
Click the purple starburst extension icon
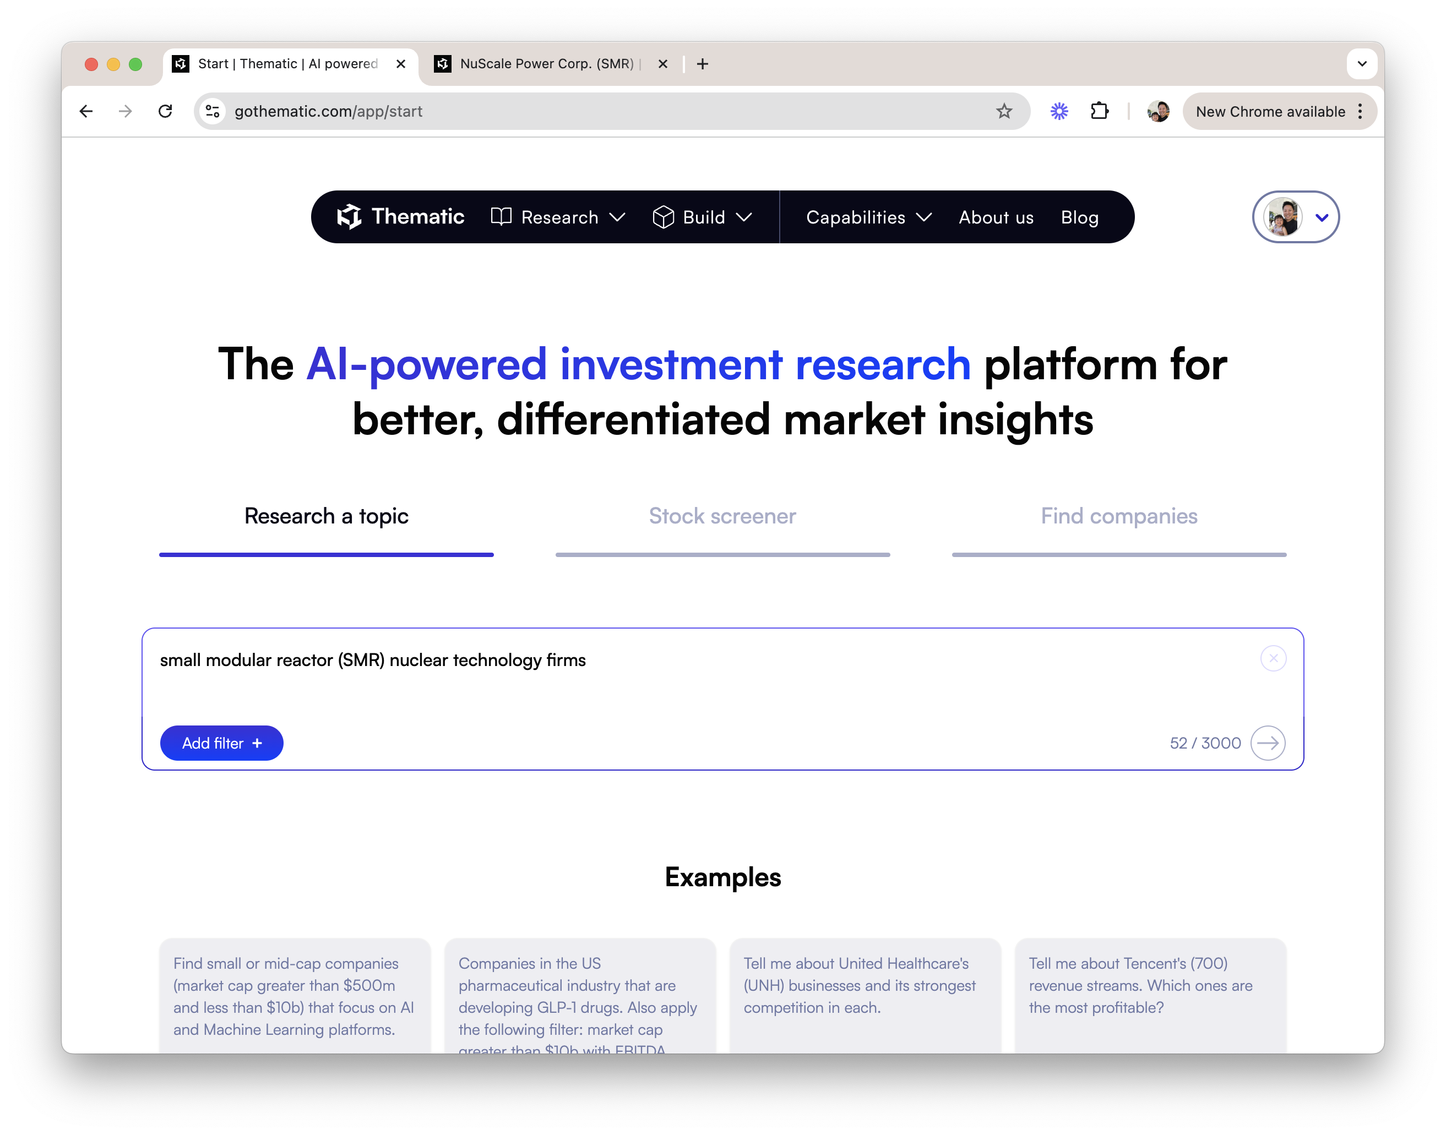(x=1059, y=111)
